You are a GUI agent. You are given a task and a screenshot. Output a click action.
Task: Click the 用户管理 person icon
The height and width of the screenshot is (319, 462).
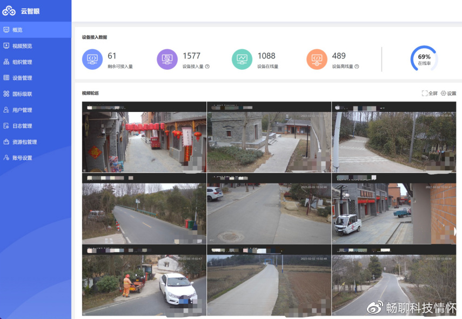pos(6,110)
